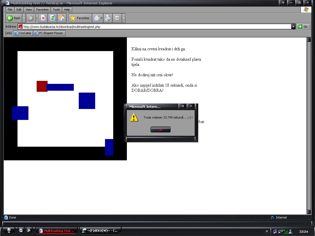Click the Edit with Word icon
Image resolution: width=315 pixels, height=236 pixels.
[117, 18]
